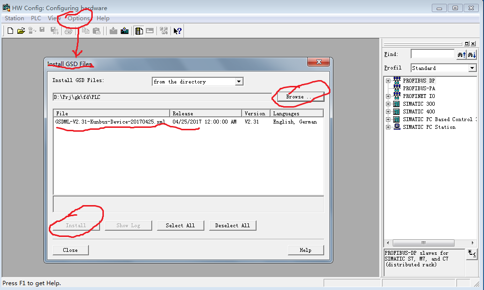Click the Browse button for GSD directory
Screen dimensions: 484x290
click(x=300, y=97)
